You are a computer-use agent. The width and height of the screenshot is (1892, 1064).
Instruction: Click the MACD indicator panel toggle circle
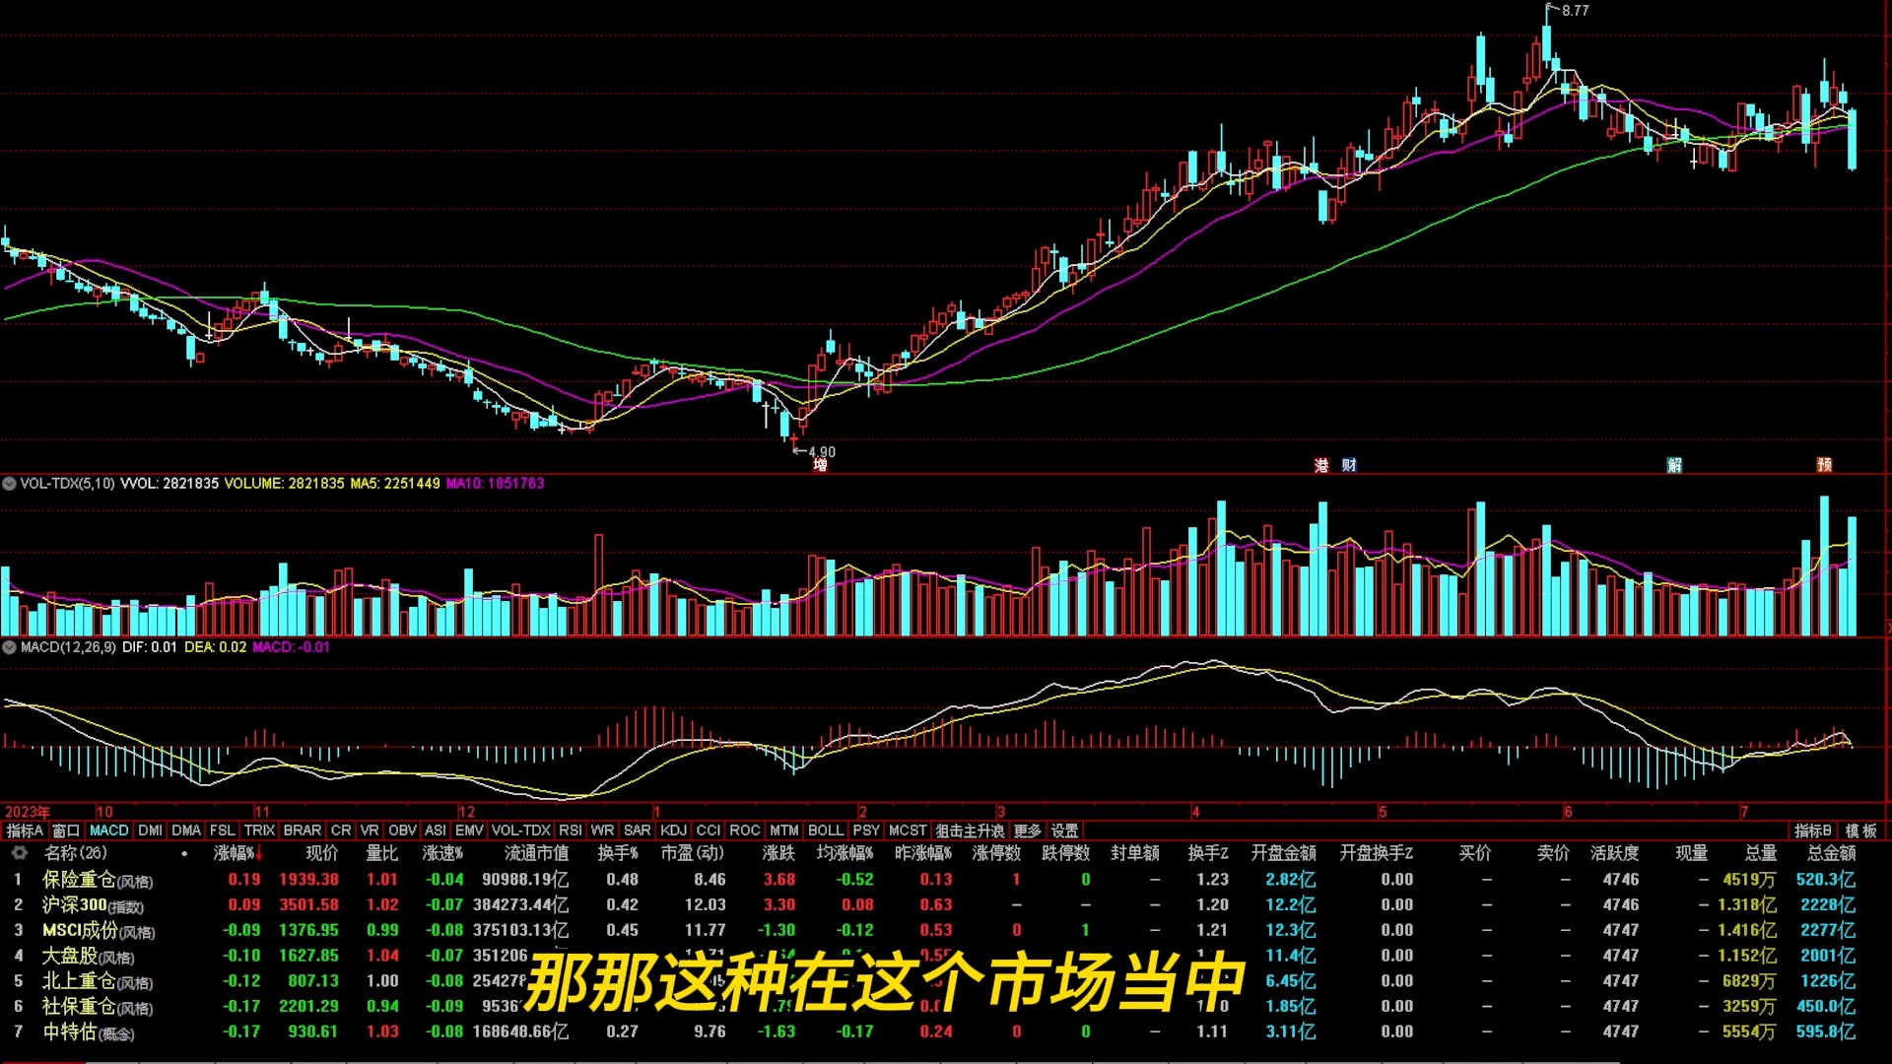pos(10,647)
